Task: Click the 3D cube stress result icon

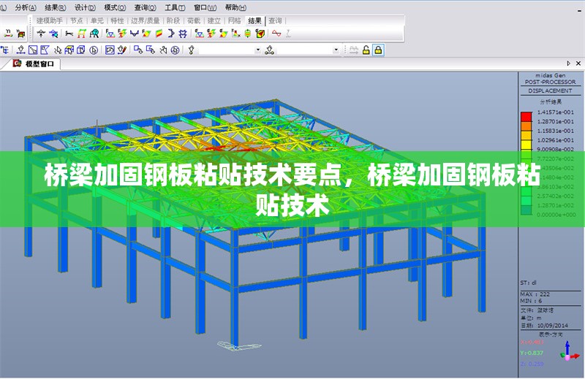Action: point(260,34)
